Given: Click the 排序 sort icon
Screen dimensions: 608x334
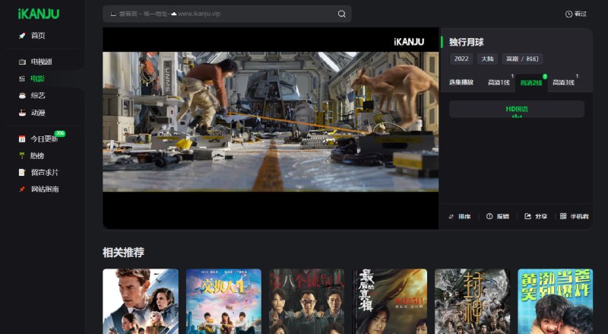Looking at the screenshot, I should (x=451, y=217).
